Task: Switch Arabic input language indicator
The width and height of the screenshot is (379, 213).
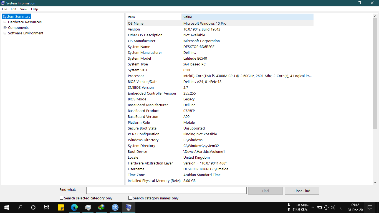Action: [341, 208]
